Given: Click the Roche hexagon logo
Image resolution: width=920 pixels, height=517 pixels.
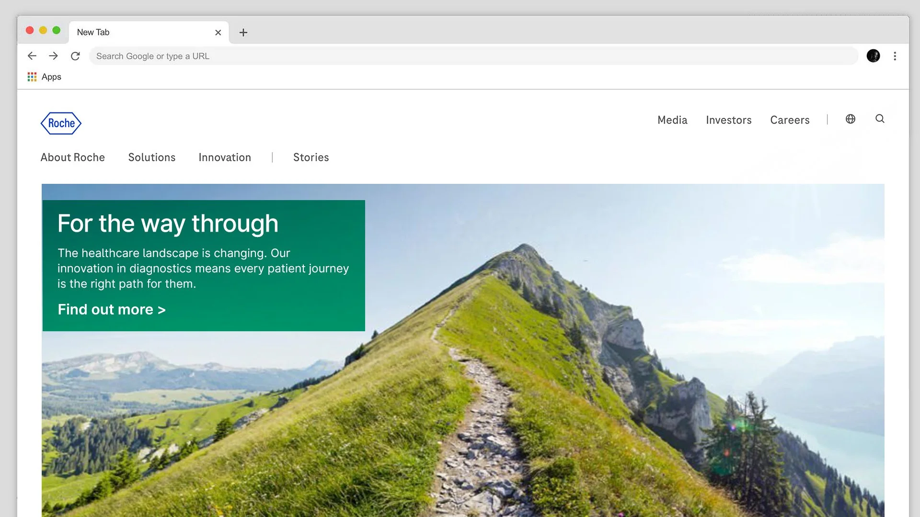Looking at the screenshot, I should (x=61, y=123).
